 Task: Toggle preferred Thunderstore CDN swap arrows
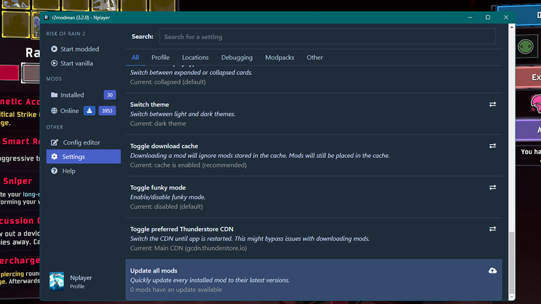click(x=492, y=229)
